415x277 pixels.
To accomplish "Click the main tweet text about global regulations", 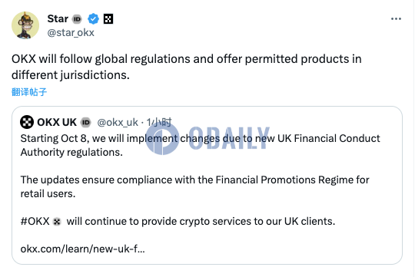I will tap(187, 67).
